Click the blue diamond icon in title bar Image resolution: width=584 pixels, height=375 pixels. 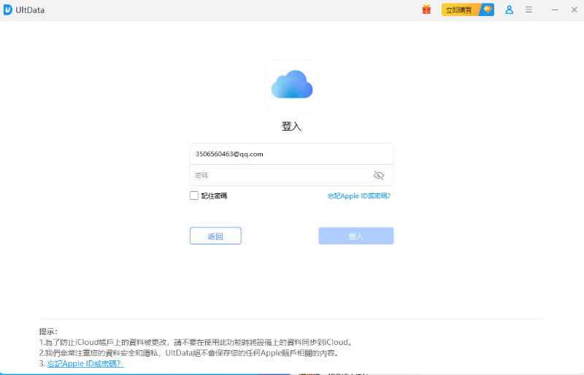(x=487, y=9)
